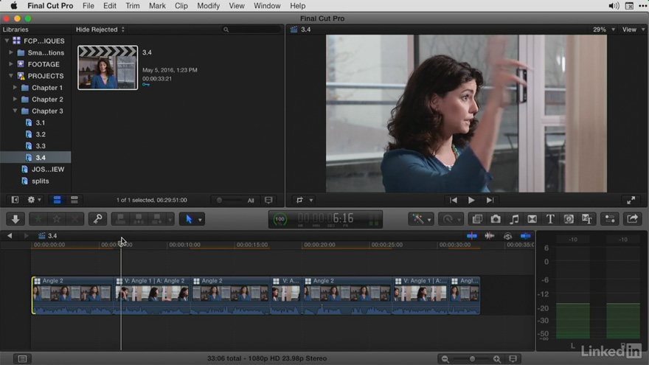This screenshot has height=365, width=649.
Task: Collapse the PROJECTS event
Action: 11,76
